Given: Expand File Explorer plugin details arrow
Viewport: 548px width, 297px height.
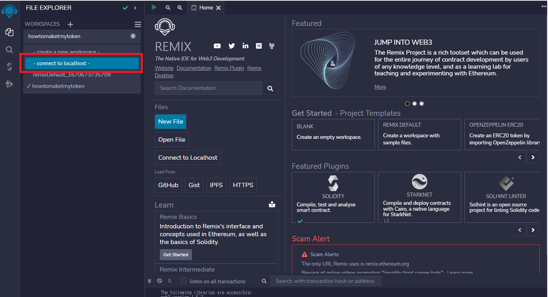Looking at the screenshot, I should (x=135, y=8).
